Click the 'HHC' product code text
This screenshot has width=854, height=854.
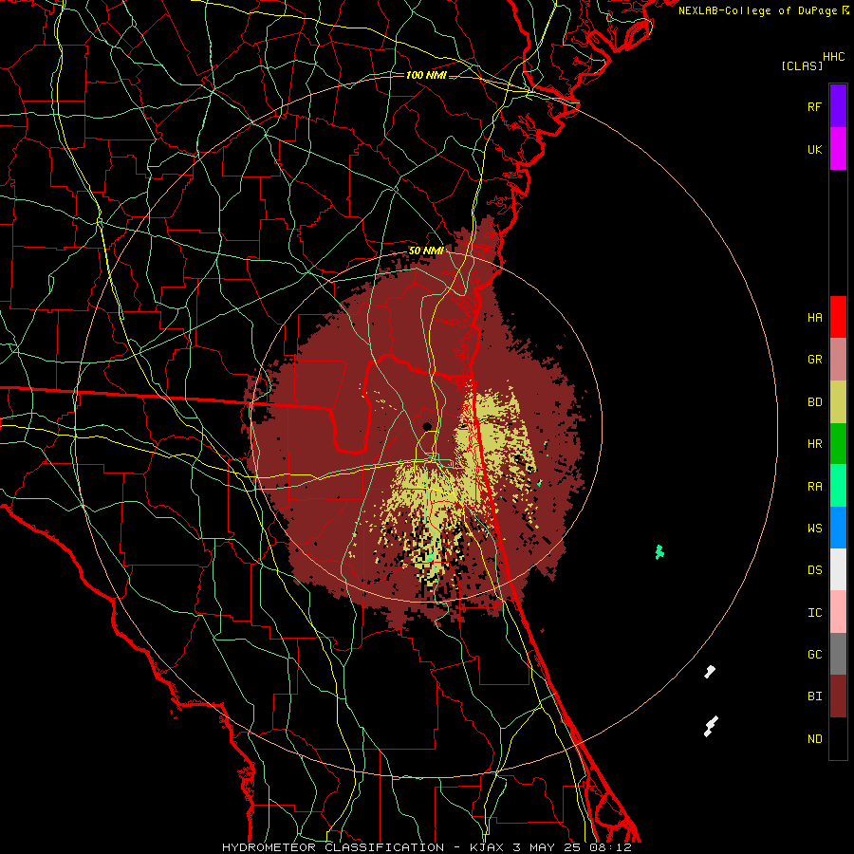(834, 57)
